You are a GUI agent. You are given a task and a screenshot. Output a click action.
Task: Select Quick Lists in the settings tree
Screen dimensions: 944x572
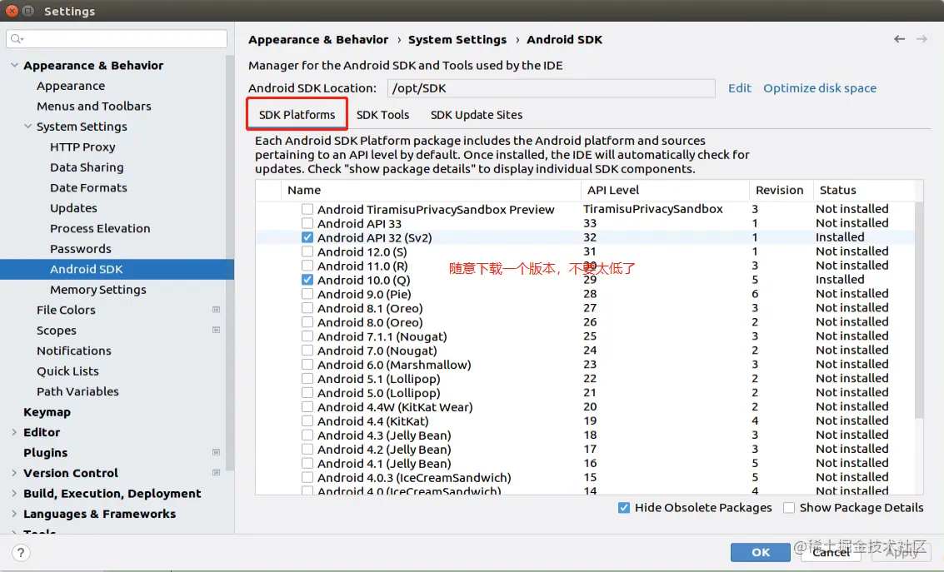coord(67,371)
